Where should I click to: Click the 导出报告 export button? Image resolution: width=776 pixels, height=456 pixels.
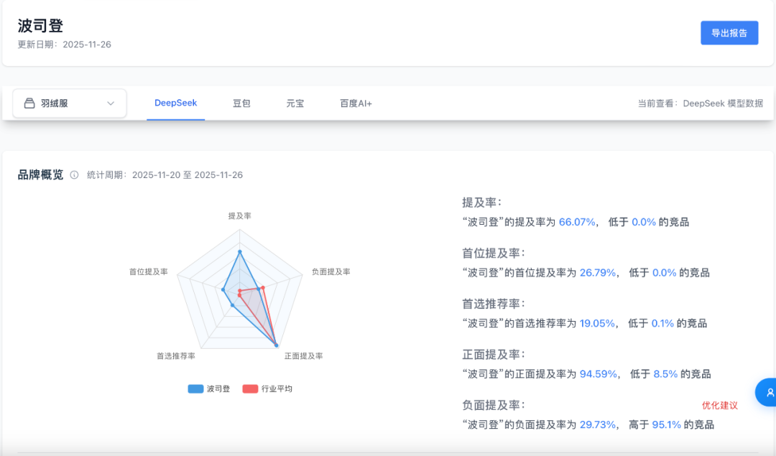pyautogui.click(x=729, y=33)
